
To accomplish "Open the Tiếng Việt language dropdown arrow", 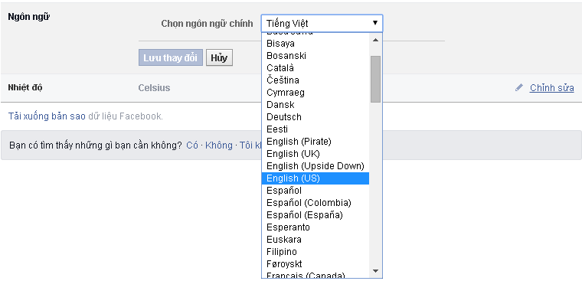I will click(375, 23).
